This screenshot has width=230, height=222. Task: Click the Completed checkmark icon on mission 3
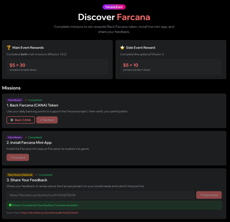[37, 175]
